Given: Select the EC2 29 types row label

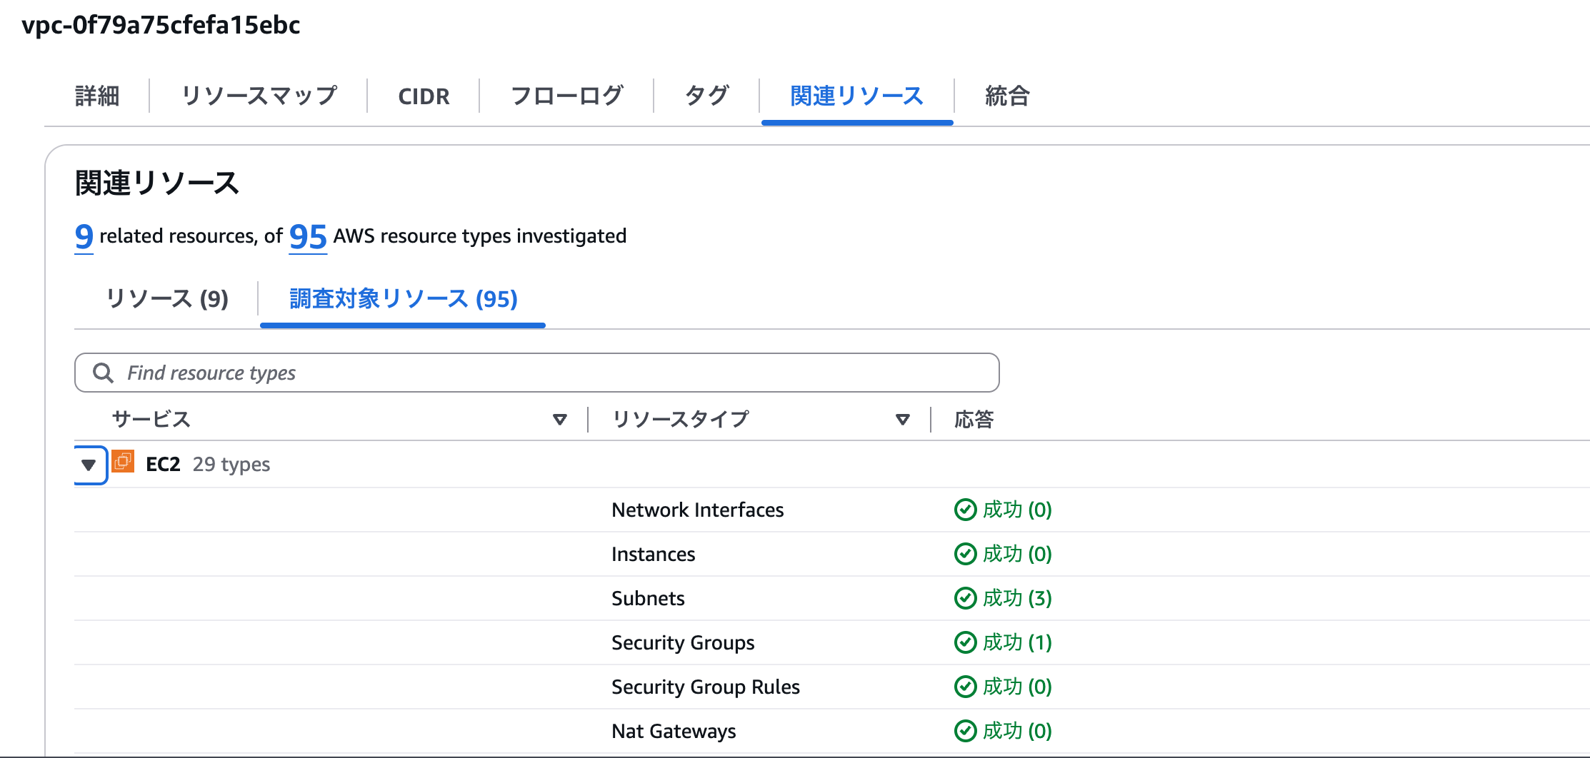Looking at the screenshot, I should 208,465.
